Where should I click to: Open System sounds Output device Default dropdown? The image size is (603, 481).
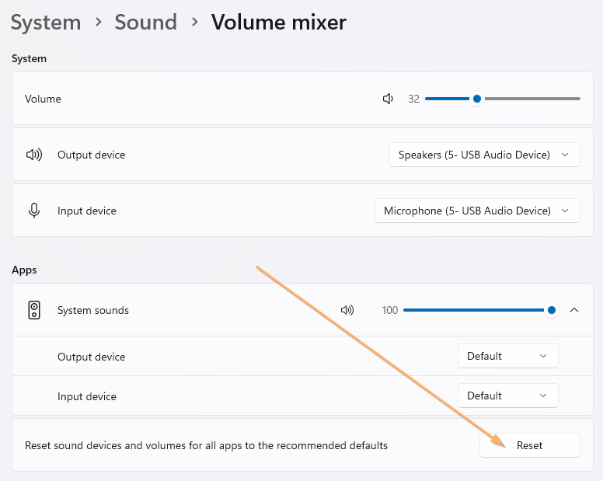point(507,356)
